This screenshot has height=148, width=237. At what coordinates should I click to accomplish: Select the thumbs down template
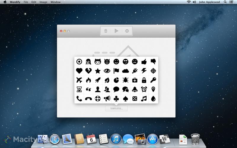[153, 62]
